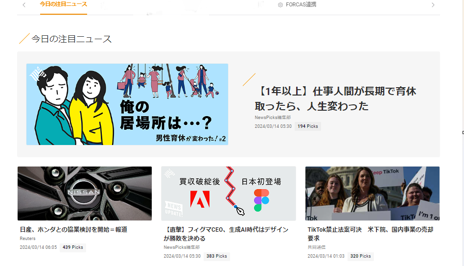Click the 共同通信 source label

[316, 247]
